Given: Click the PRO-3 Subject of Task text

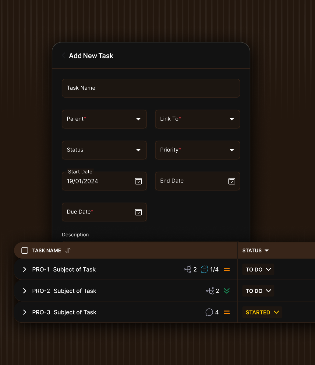Looking at the screenshot, I should (x=64, y=312).
